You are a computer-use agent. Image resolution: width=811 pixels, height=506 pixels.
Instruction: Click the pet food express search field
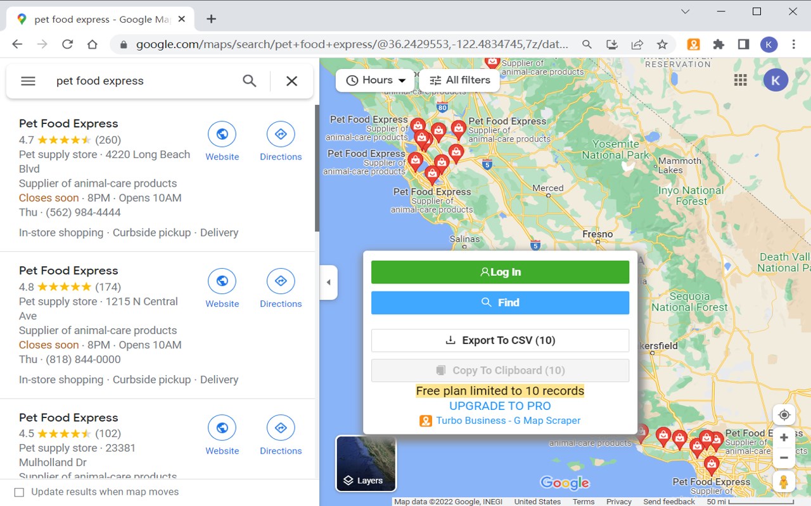[143, 81]
